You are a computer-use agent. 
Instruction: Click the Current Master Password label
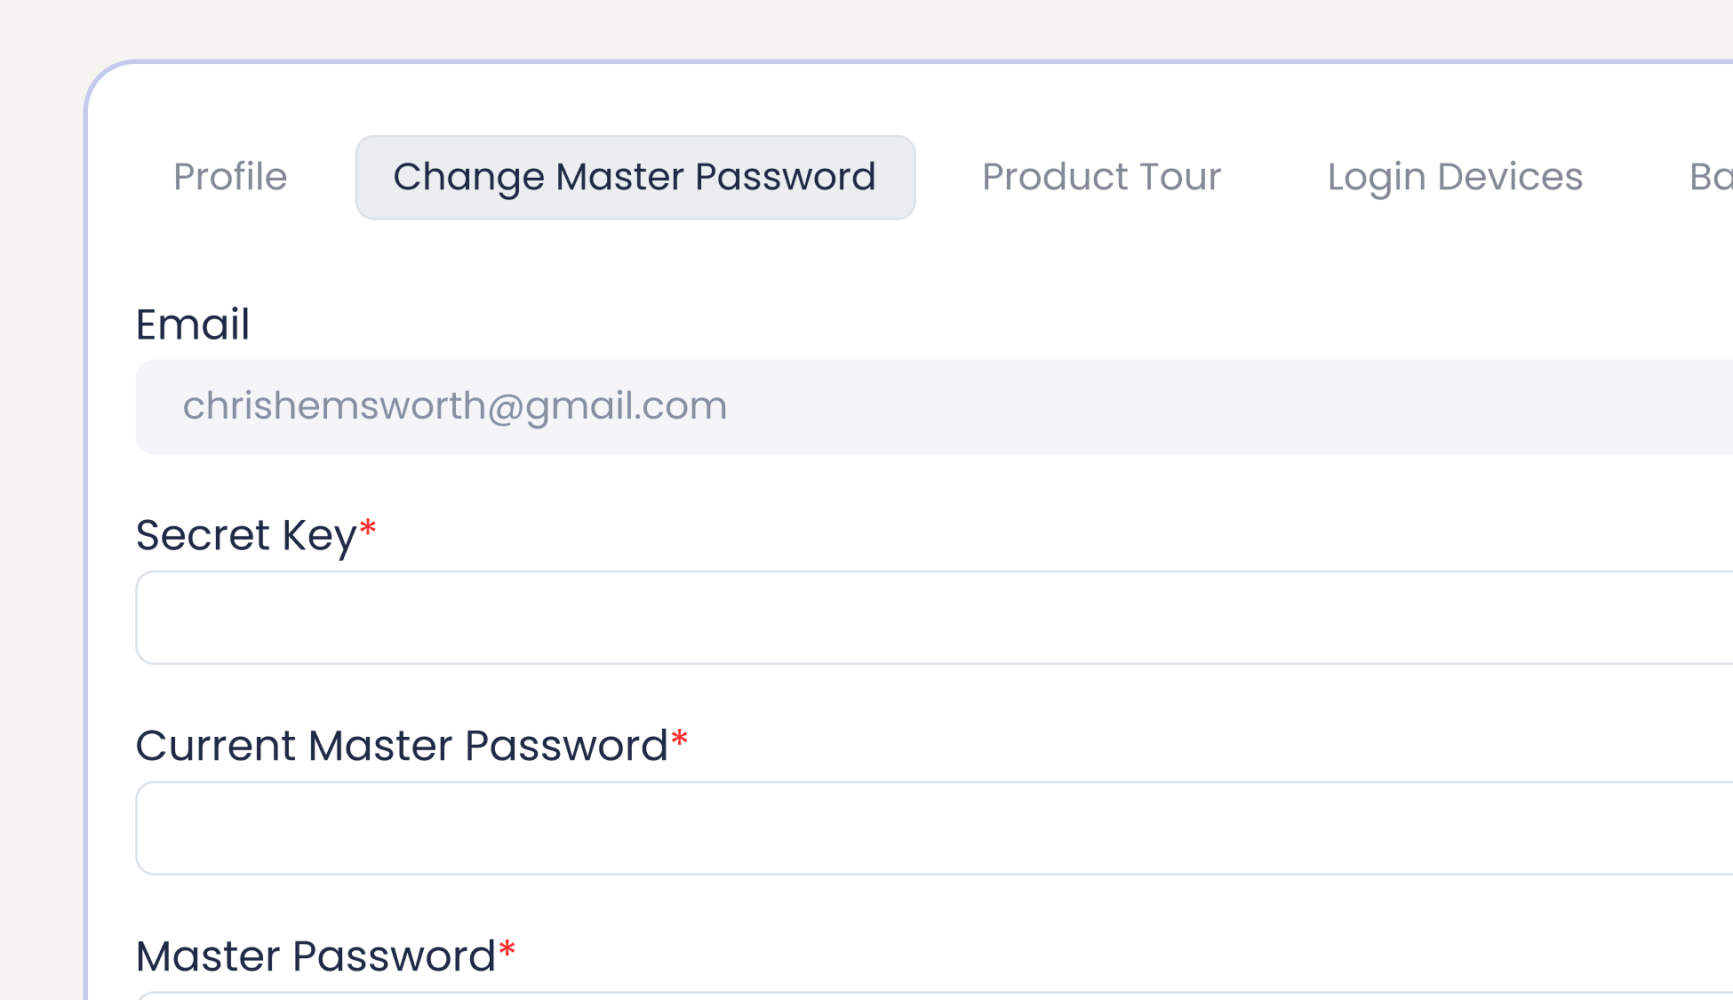click(x=401, y=746)
